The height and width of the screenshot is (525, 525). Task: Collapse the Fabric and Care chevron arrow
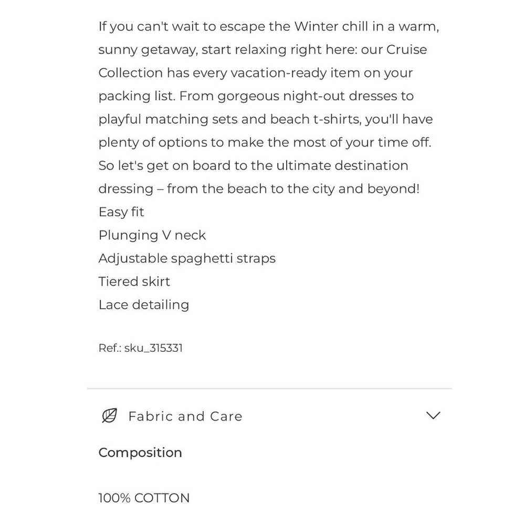[433, 415]
